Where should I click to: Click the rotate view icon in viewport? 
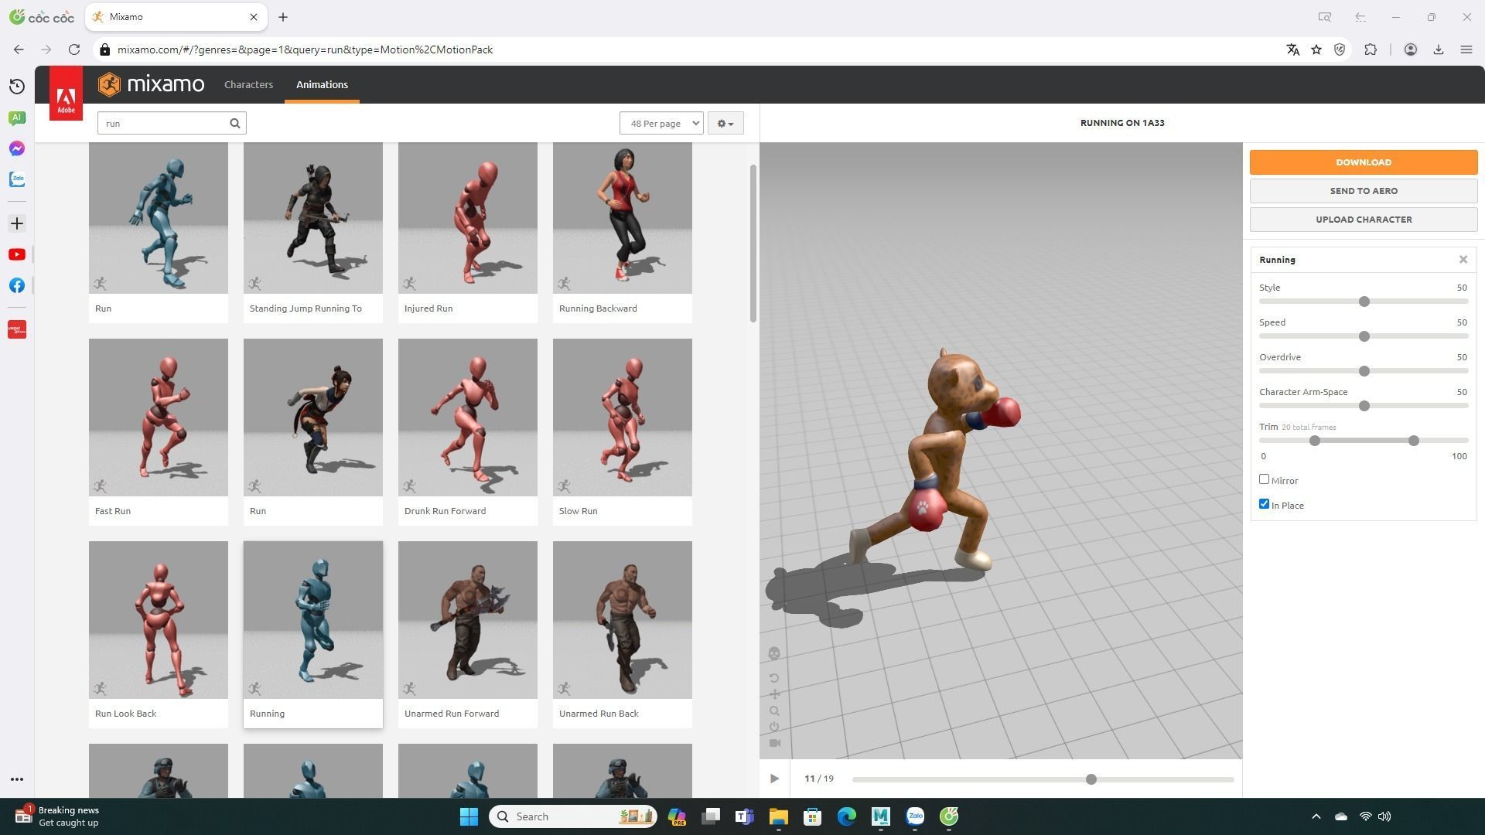[774, 678]
